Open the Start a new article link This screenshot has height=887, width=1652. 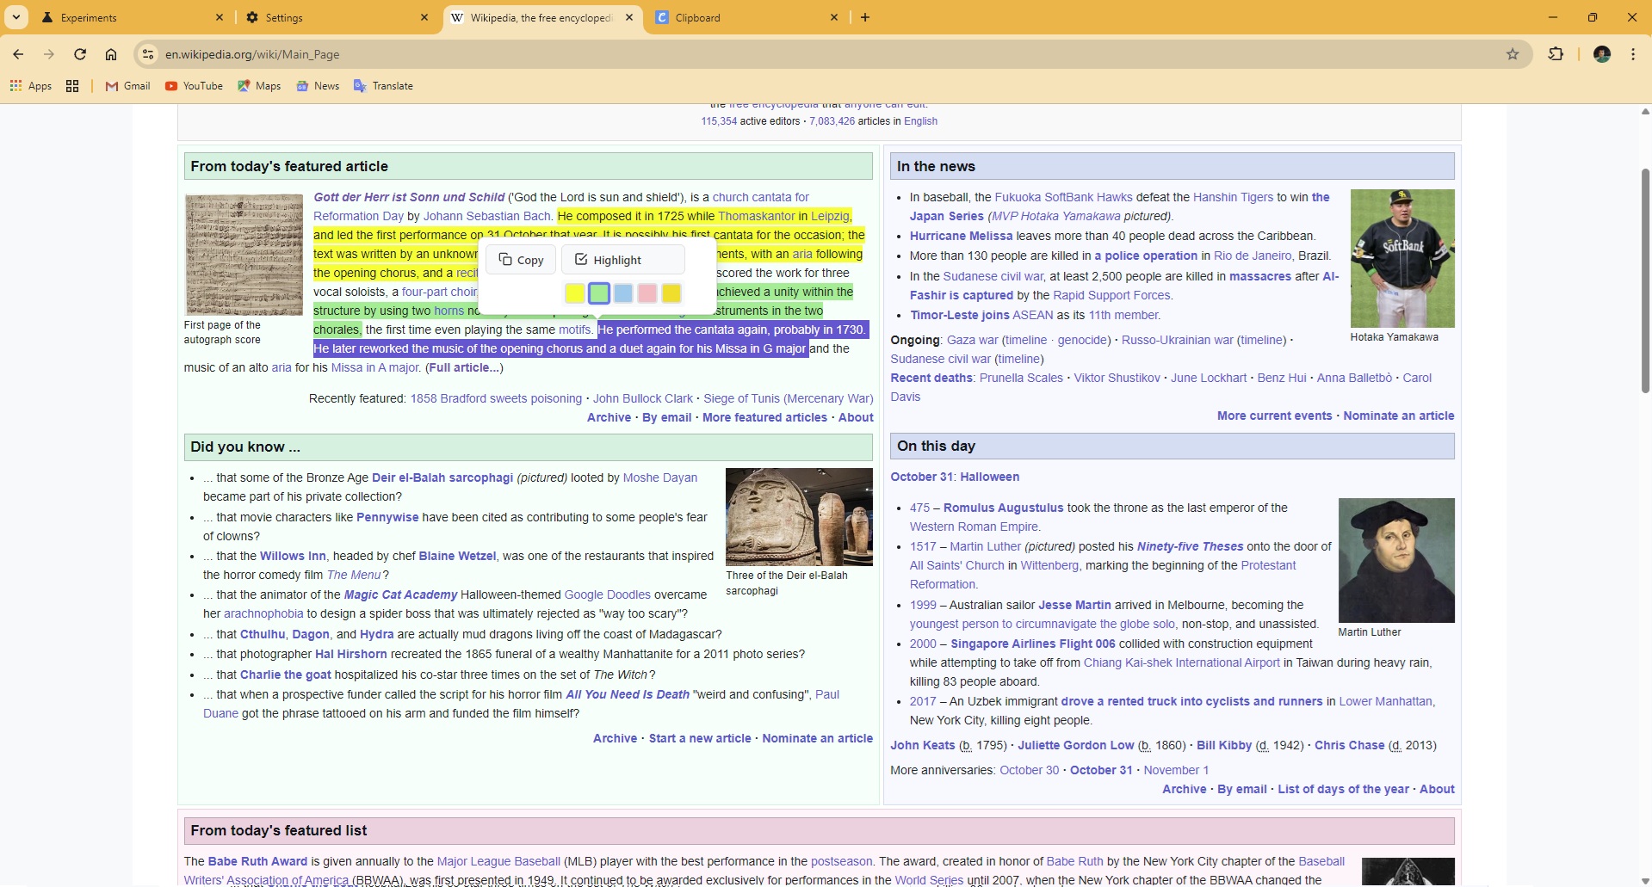(700, 738)
